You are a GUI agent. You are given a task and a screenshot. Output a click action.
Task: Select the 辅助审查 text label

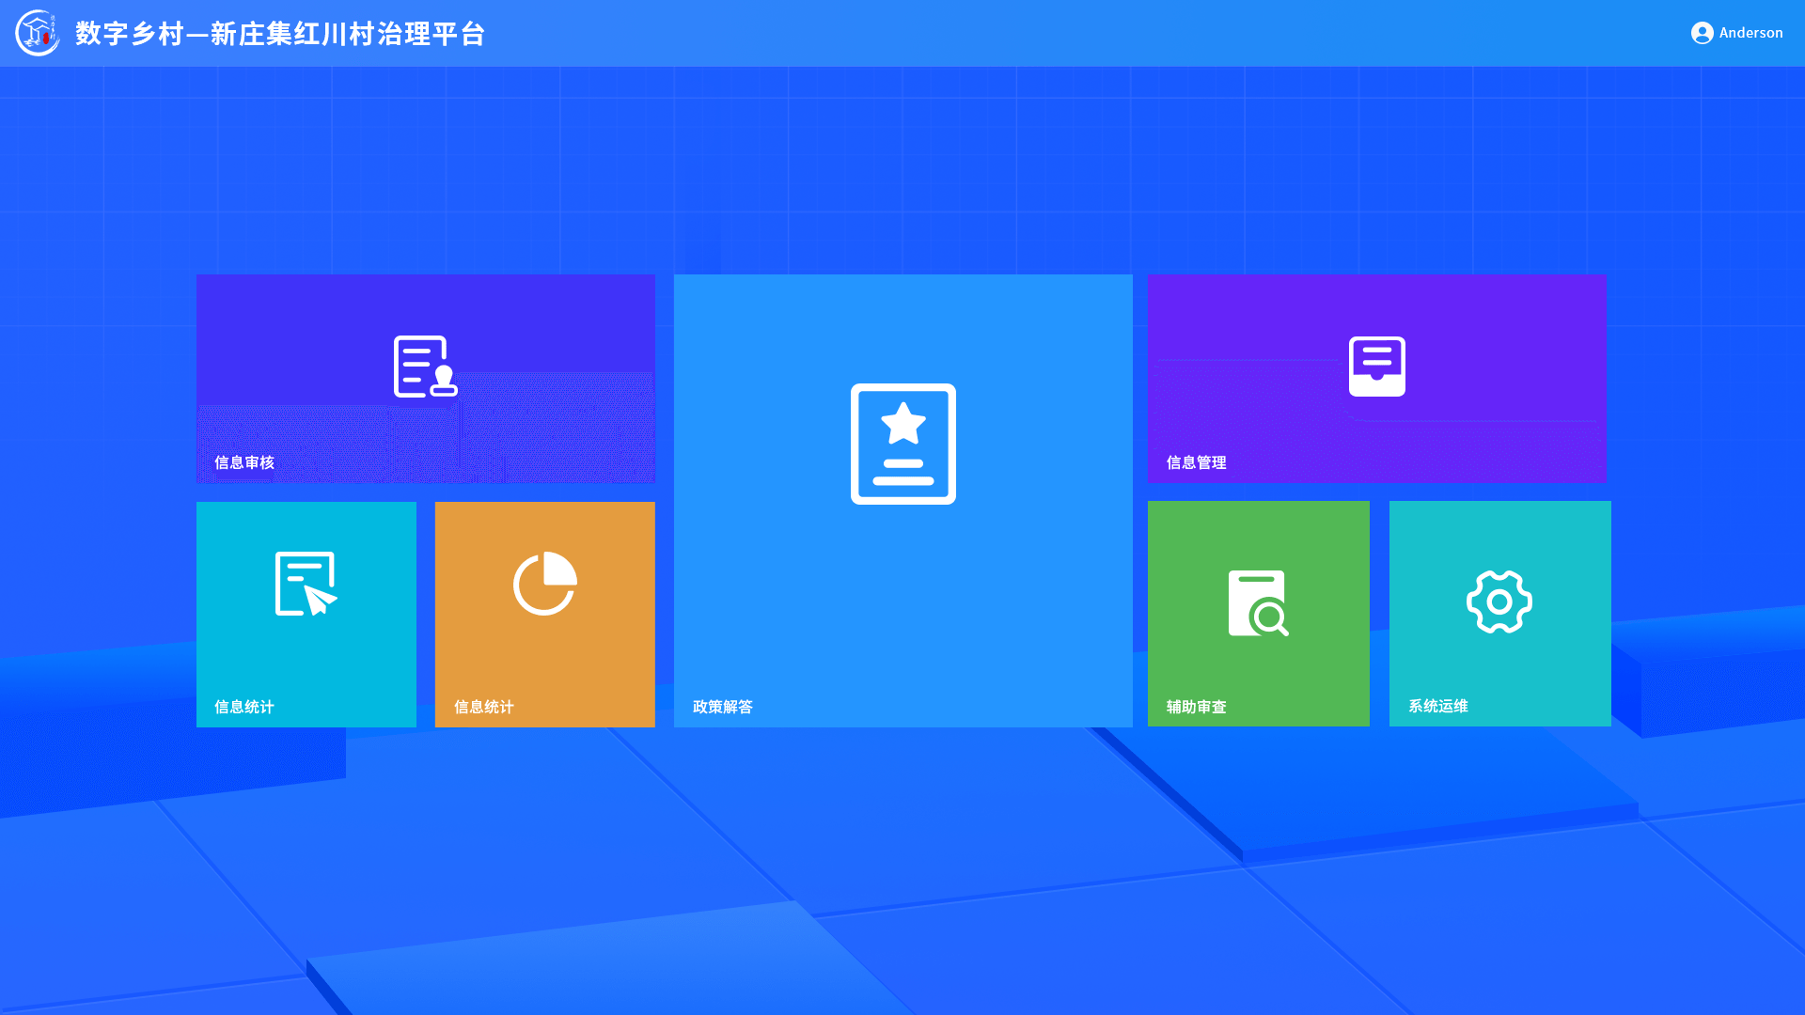pyautogui.click(x=1196, y=707)
